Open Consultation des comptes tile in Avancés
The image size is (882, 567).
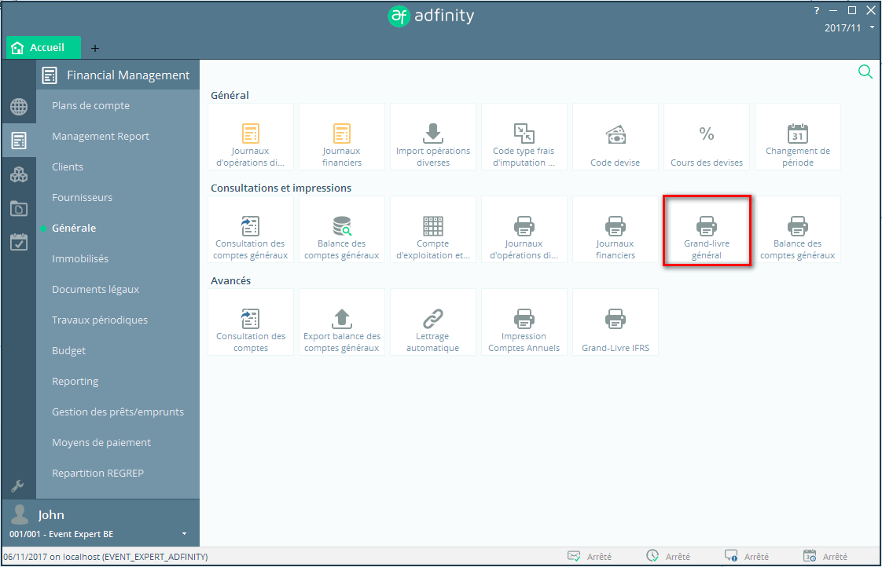pos(250,322)
